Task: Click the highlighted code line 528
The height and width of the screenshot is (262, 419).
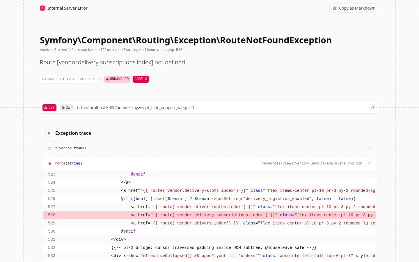Action: [x=210, y=215]
